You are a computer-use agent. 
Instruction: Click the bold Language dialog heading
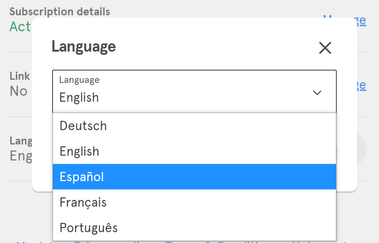click(84, 47)
